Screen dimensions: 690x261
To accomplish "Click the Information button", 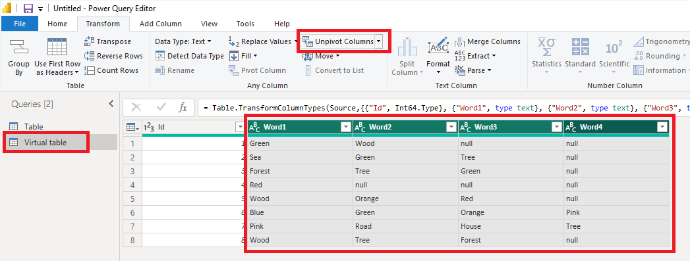I will 660,70.
